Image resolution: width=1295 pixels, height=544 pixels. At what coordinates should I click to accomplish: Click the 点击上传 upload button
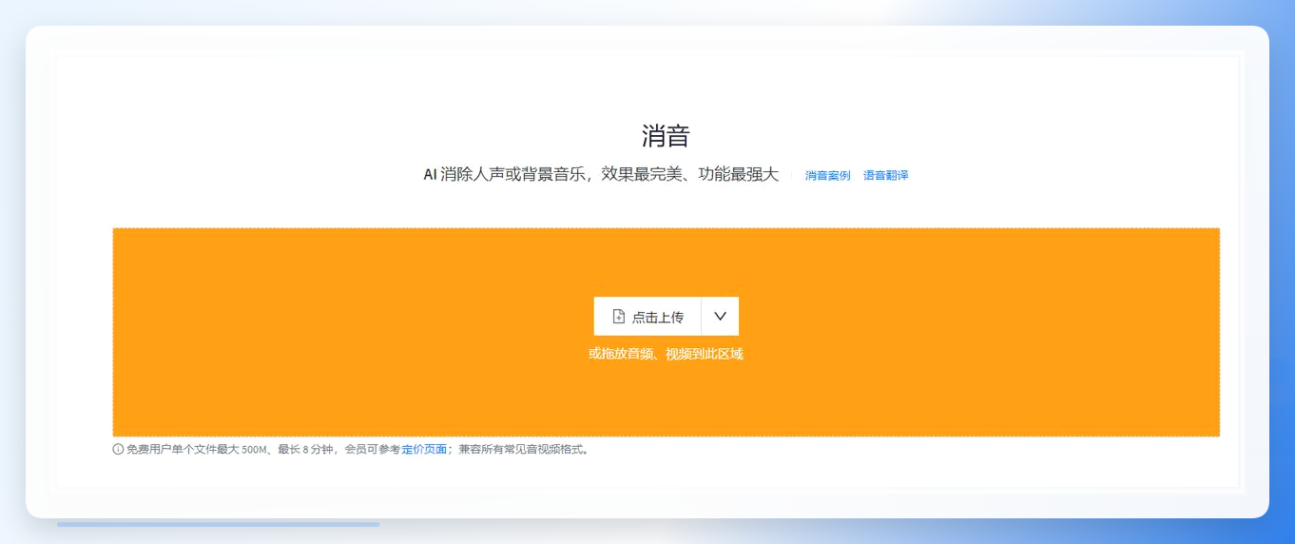click(647, 317)
